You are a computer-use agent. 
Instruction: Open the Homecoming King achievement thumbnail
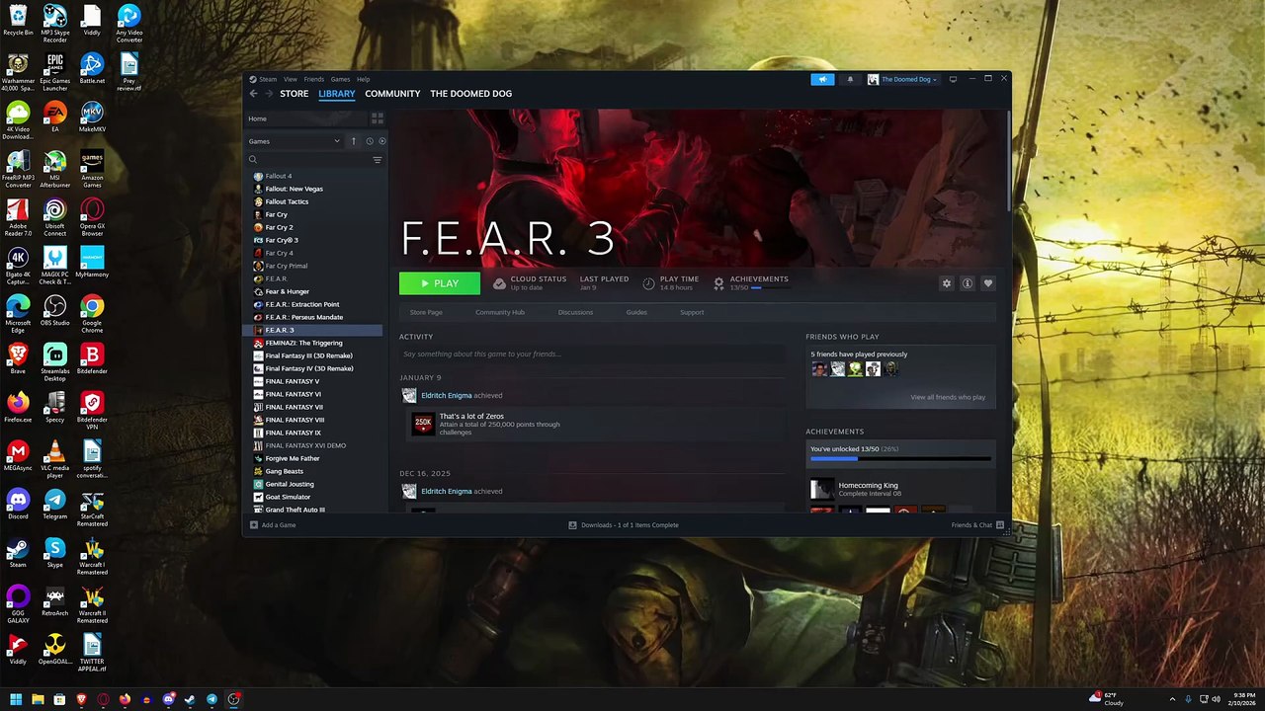pos(821,489)
